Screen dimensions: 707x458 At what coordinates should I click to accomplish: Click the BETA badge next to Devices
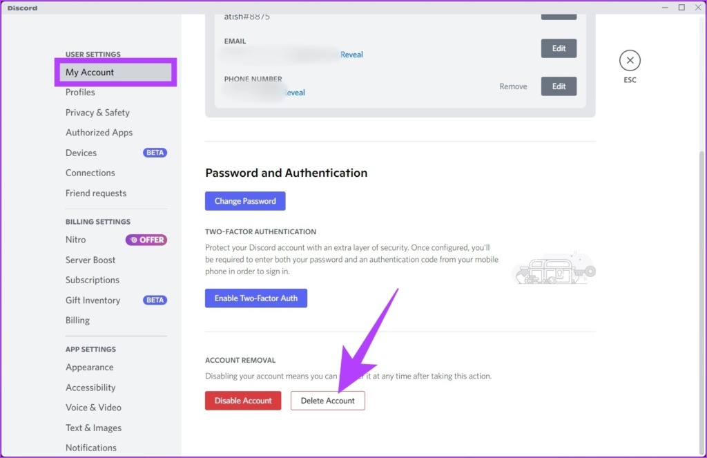pos(155,153)
